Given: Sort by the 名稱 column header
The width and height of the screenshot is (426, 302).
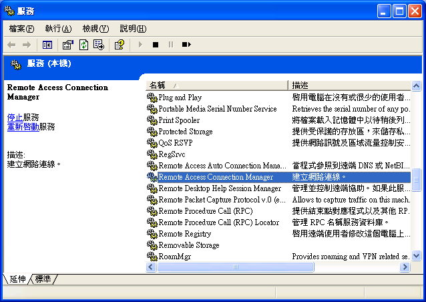Looking at the screenshot, I should pyautogui.click(x=217, y=86).
